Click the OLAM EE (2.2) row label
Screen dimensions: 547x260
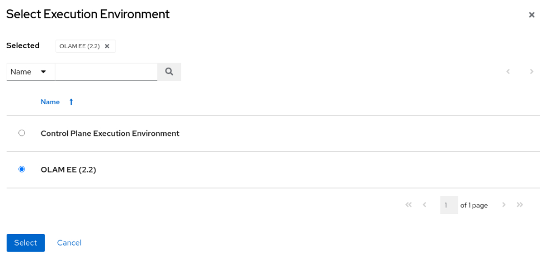[x=68, y=170]
